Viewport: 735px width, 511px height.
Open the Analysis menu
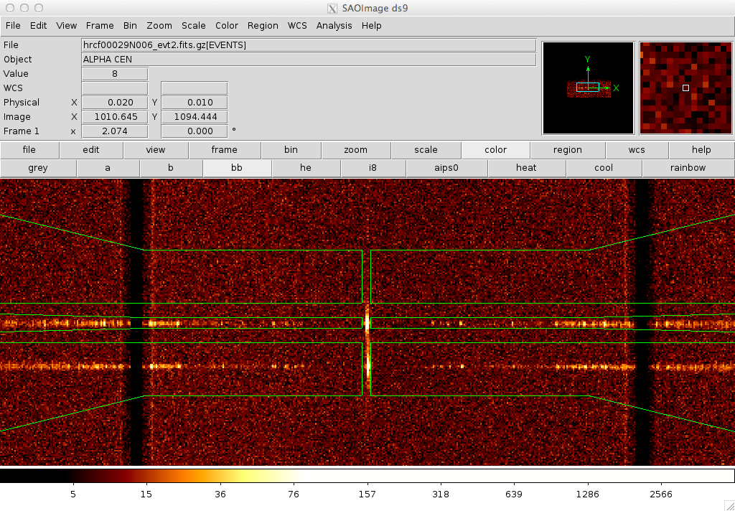point(334,25)
